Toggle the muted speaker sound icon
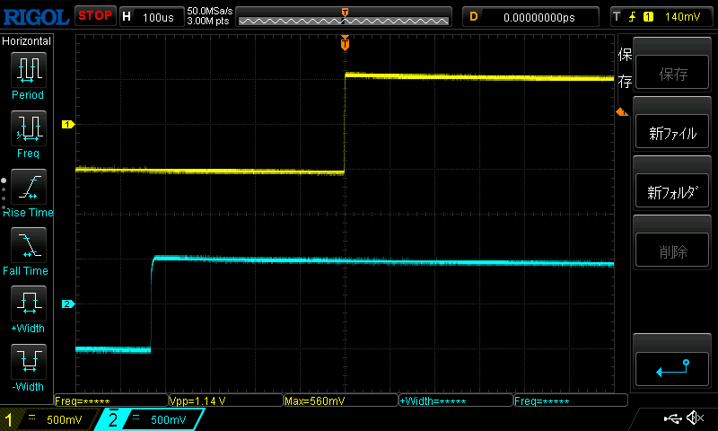The height and width of the screenshot is (431, 718). (x=695, y=418)
